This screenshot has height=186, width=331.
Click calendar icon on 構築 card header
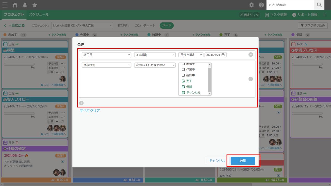pos(5,44)
